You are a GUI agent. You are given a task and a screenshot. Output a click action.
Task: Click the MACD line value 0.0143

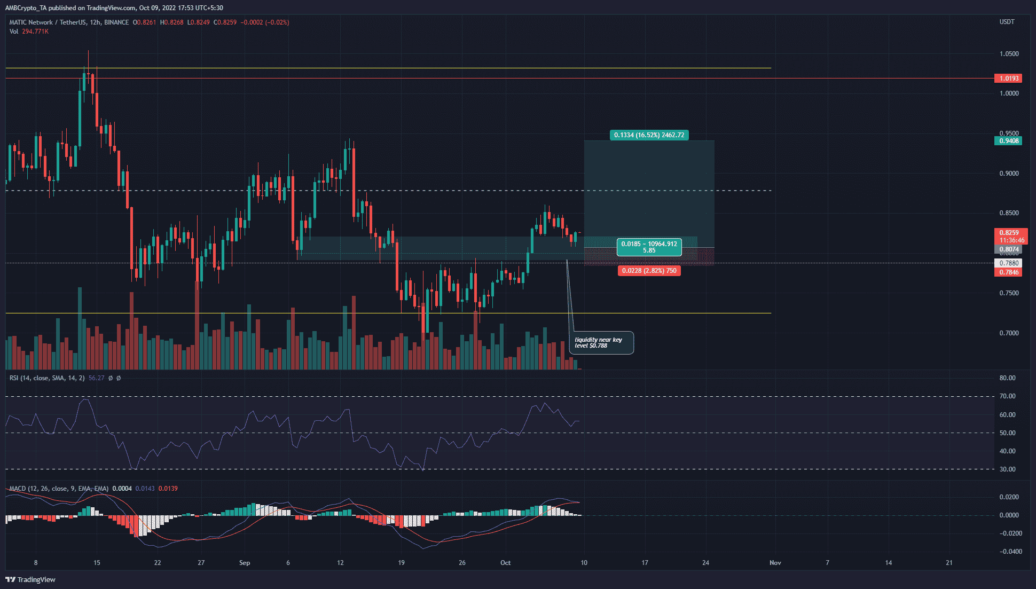point(145,489)
